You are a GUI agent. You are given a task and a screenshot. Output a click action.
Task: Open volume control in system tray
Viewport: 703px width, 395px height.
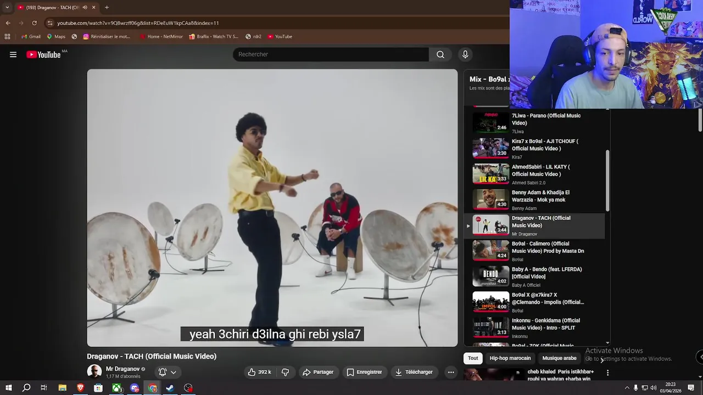(654, 388)
